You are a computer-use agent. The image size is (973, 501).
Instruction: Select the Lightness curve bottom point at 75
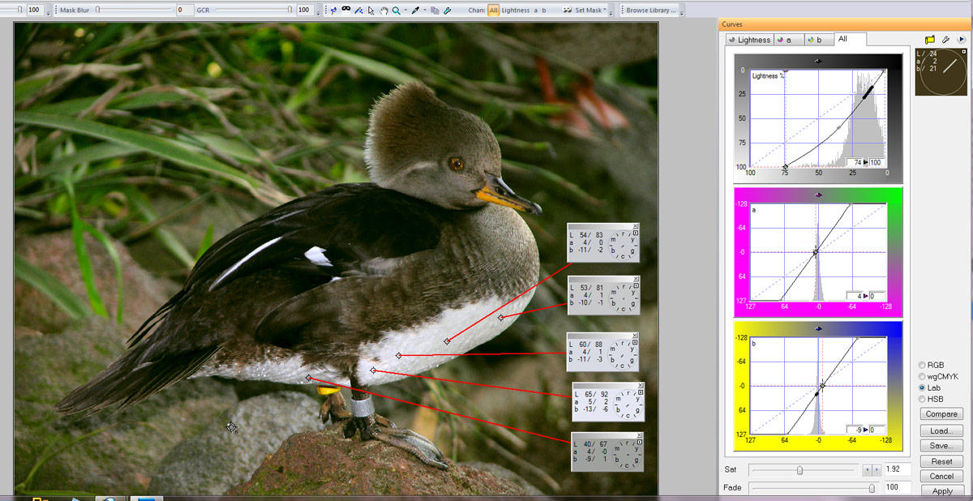[x=785, y=166]
